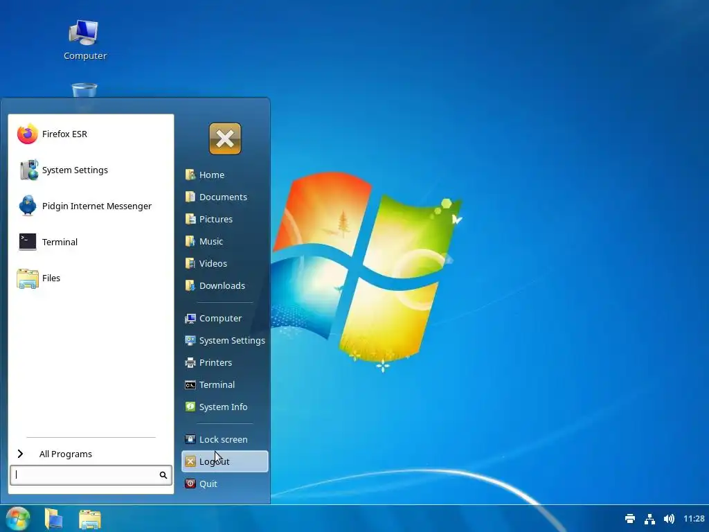Click the printer tray icon
Image resolution: width=709 pixels, height=532 pixels.
coord(630,518)
